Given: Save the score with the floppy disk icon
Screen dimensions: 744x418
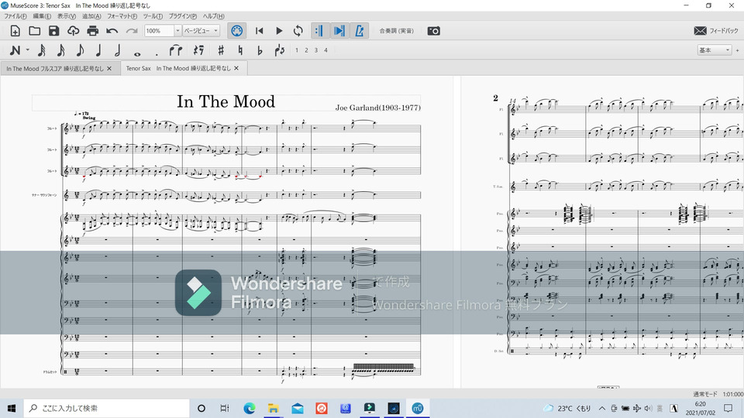Looking at the screenshot, I should [53, 31].
